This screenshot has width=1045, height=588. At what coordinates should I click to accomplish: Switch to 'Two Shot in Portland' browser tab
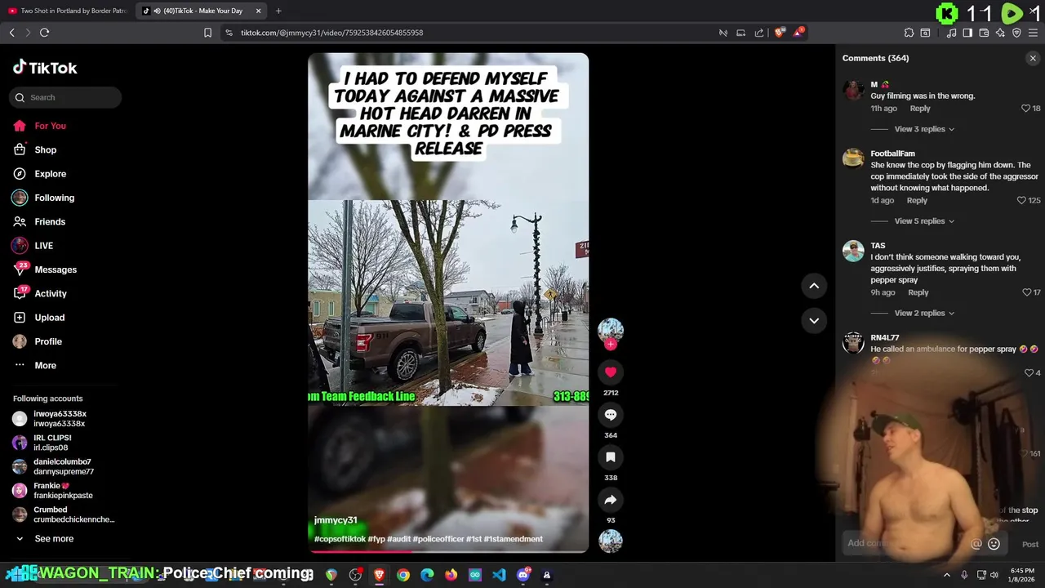(67, 11)
